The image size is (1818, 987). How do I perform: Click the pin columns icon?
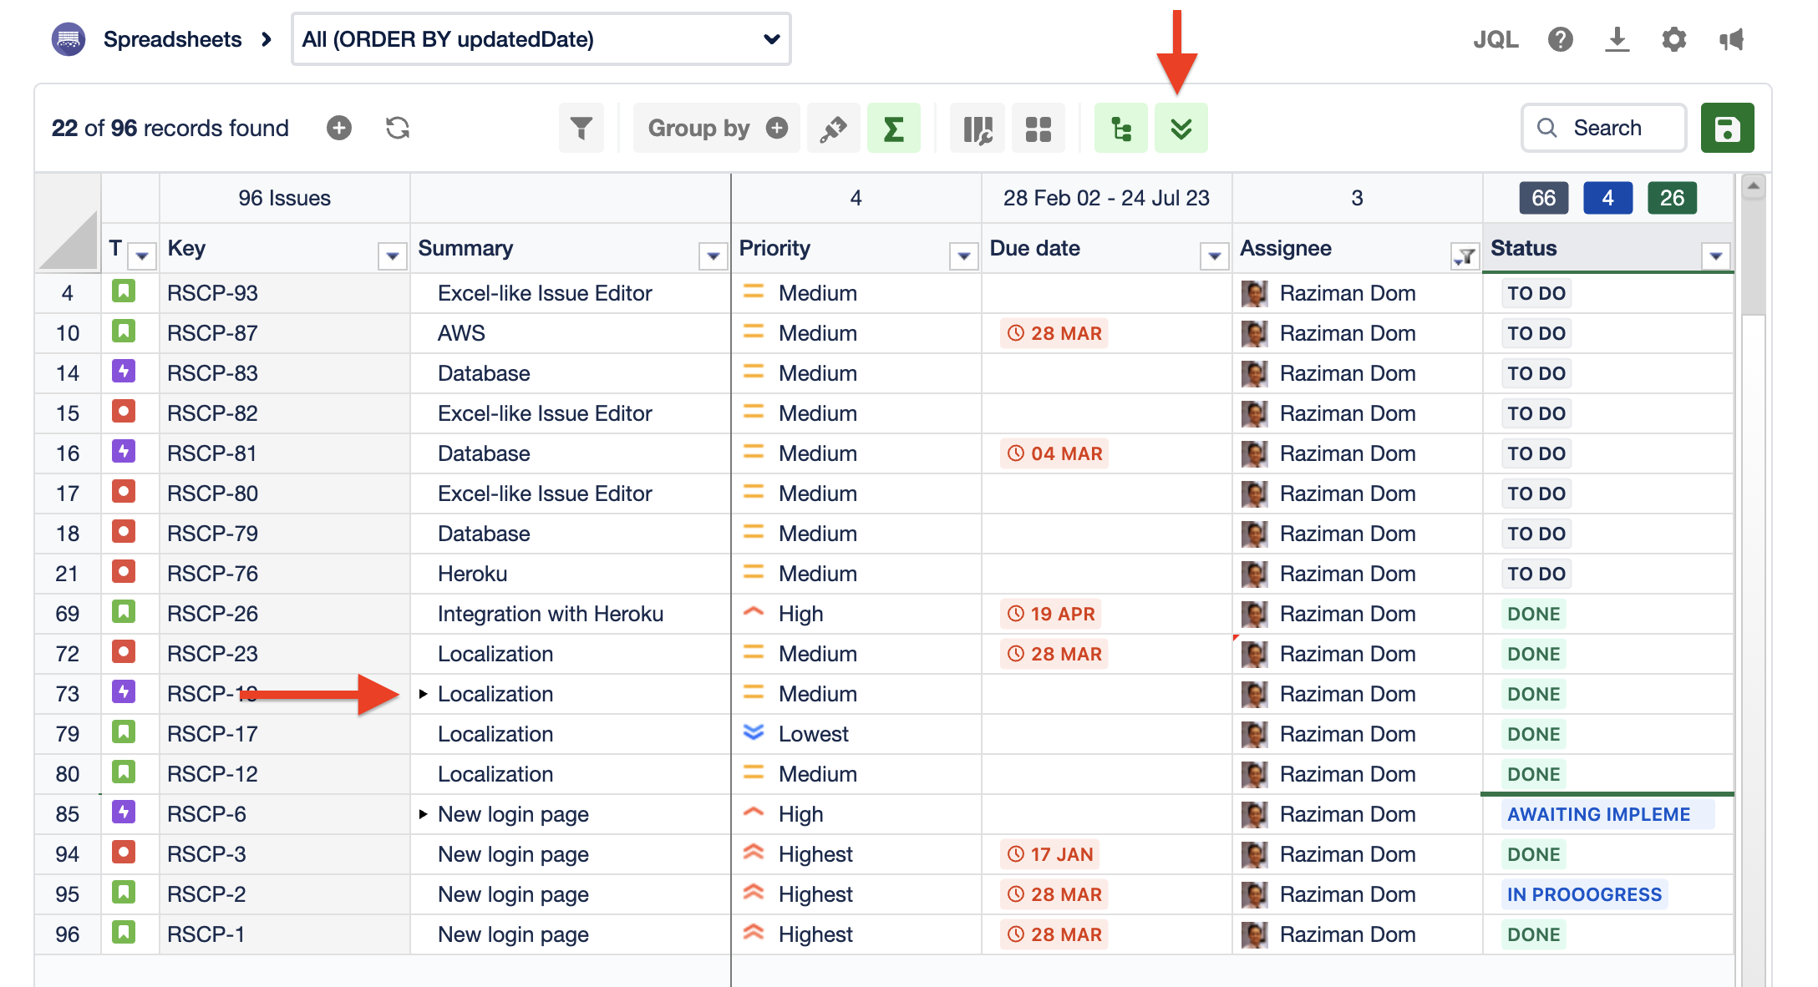pos(833,129)
